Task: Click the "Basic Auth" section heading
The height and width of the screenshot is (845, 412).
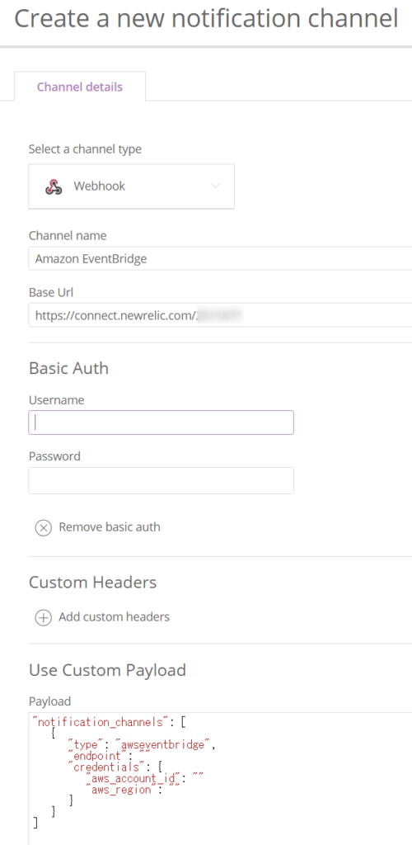Action: coord(68,368)
